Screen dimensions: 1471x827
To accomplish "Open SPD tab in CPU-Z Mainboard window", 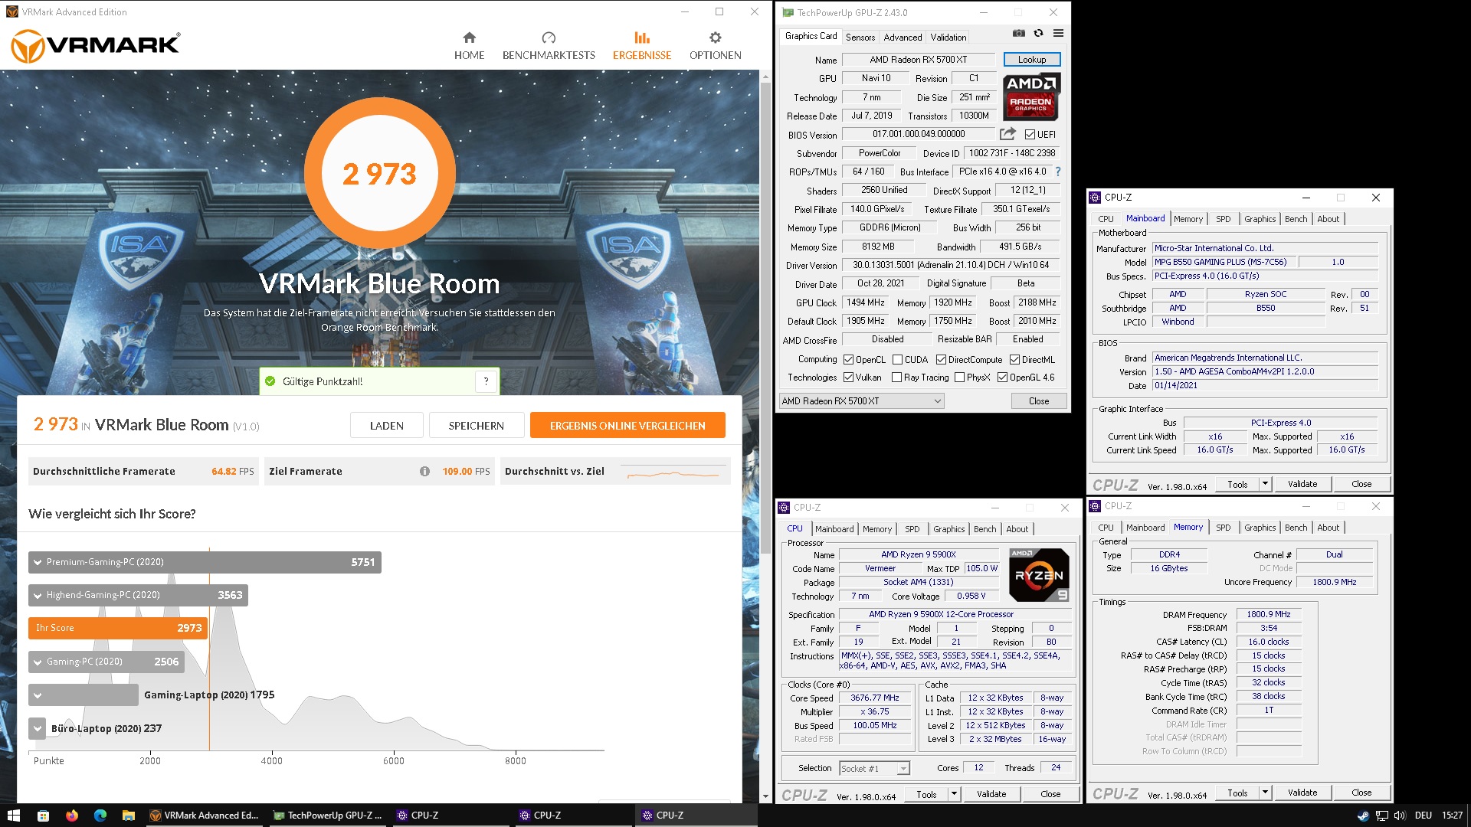I will click(1223, 219).
